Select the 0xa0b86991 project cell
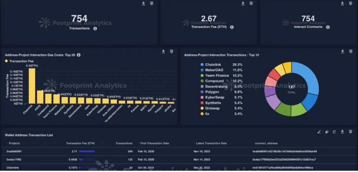The height and width of the screenshot is (172, 358). click(14, 151)
